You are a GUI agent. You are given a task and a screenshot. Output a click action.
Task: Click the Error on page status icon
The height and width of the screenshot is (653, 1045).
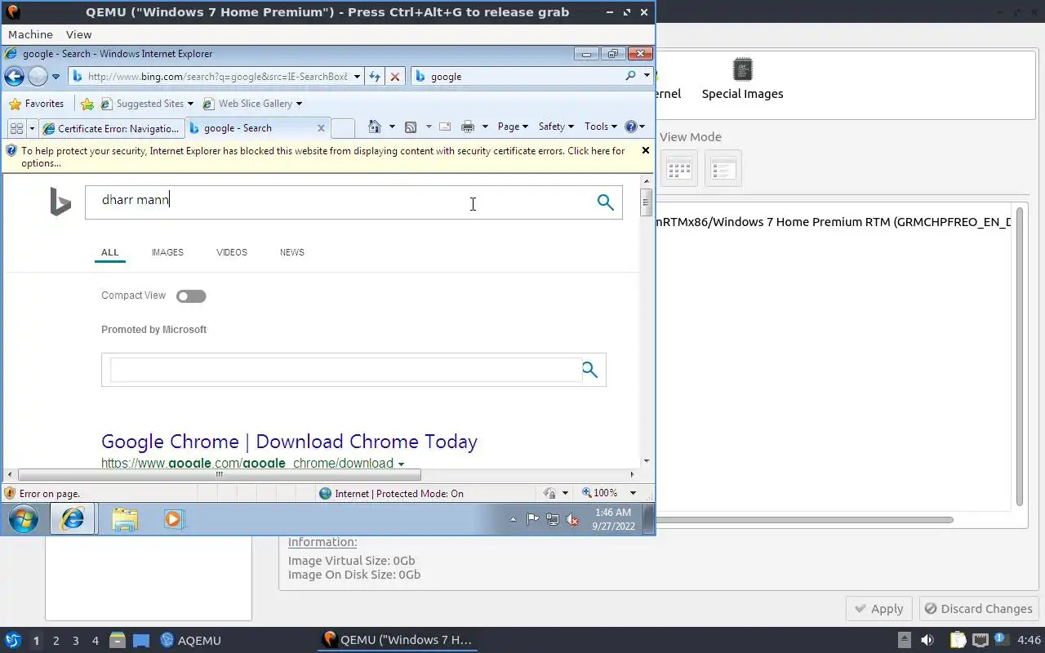[x=10, y=493]
